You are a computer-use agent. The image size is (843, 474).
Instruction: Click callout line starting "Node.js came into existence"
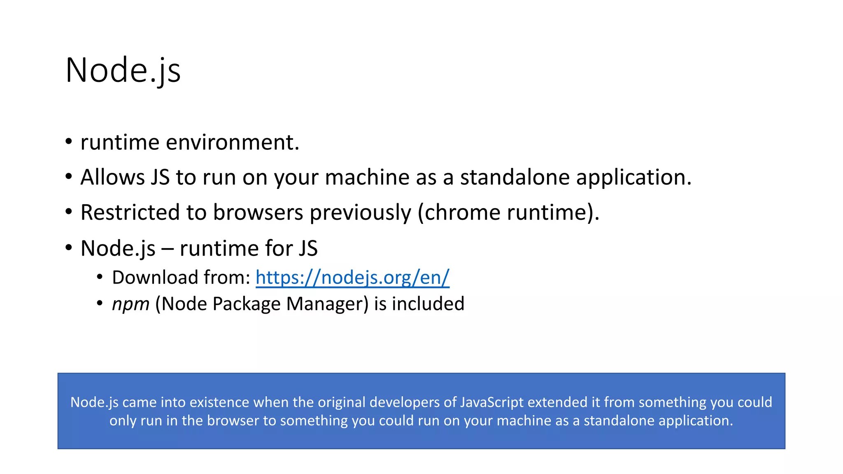(421, 402)
